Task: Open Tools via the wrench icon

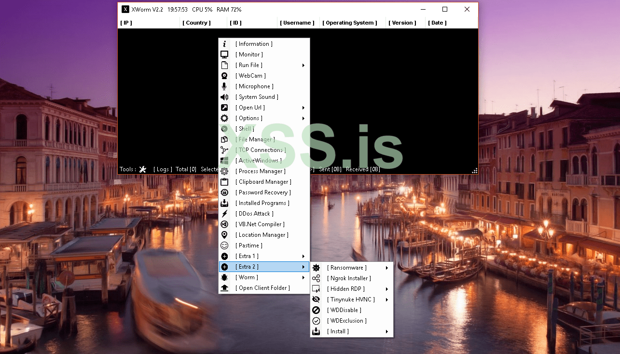Action: pyautogui.click(x=142, y=169)
